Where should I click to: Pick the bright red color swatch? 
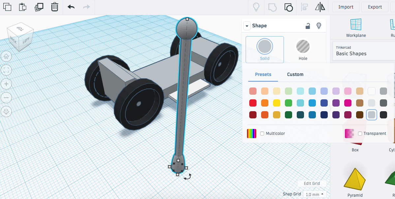click(x=253, y=103)
